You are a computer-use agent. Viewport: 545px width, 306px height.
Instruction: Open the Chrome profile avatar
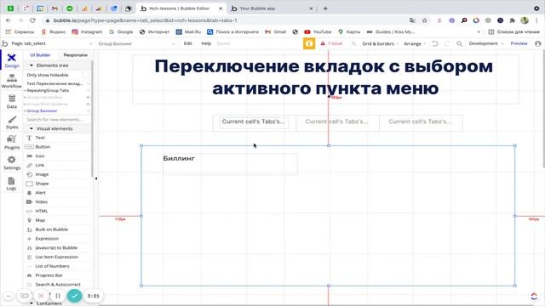525,20
